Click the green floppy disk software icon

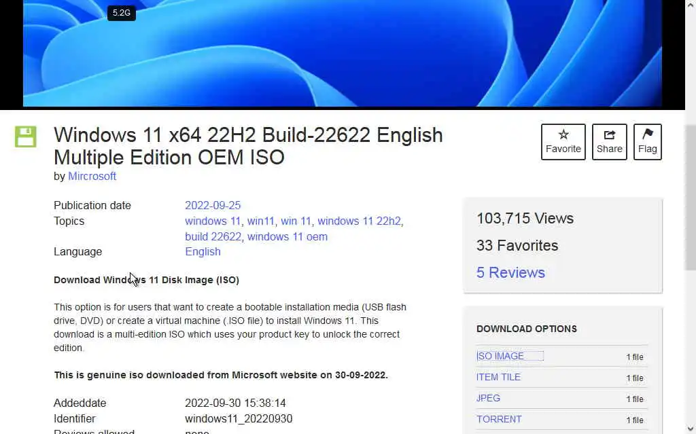coord(25,137)
